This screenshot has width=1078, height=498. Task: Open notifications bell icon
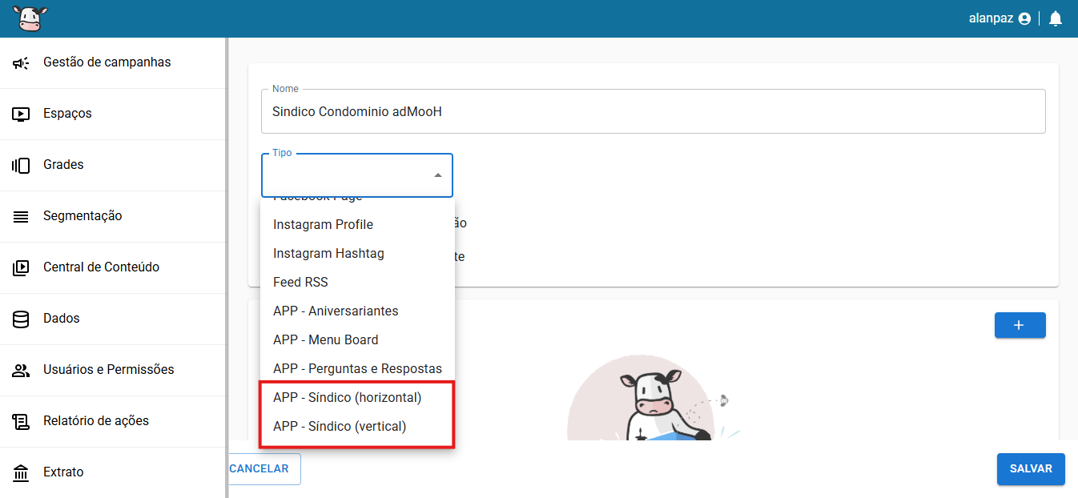[1056, 18]
